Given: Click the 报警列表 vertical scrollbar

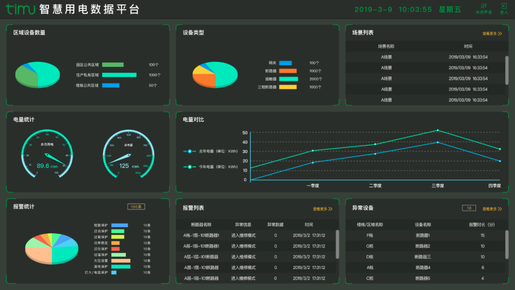Looking at the screenshot, I should coord(337,244).
